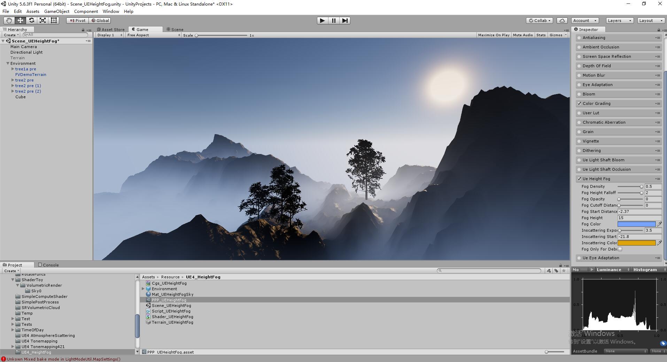
Task: Open the Fog Color color swatch
Action: click(636, 224)
